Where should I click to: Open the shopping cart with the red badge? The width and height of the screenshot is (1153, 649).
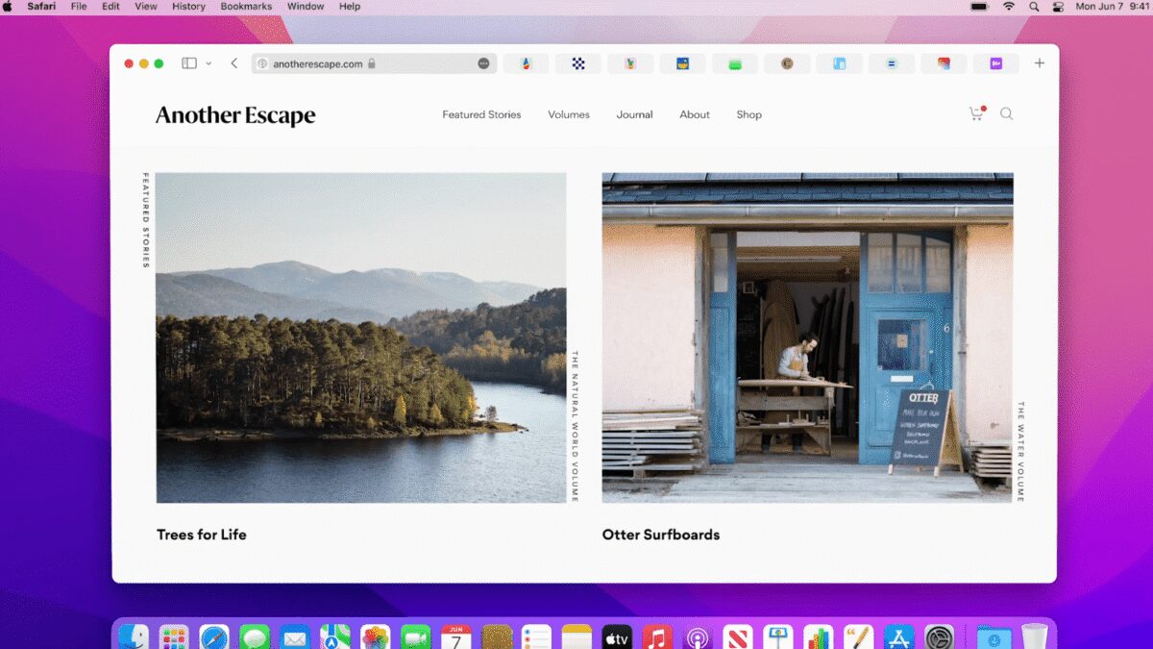pos(976,113)
